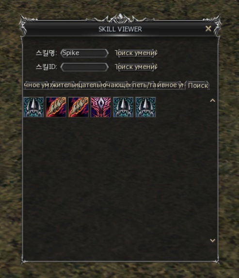Open the 'цательн' skills tab
The width and height of the screenshot is (239, 278).
pos(91,85)
